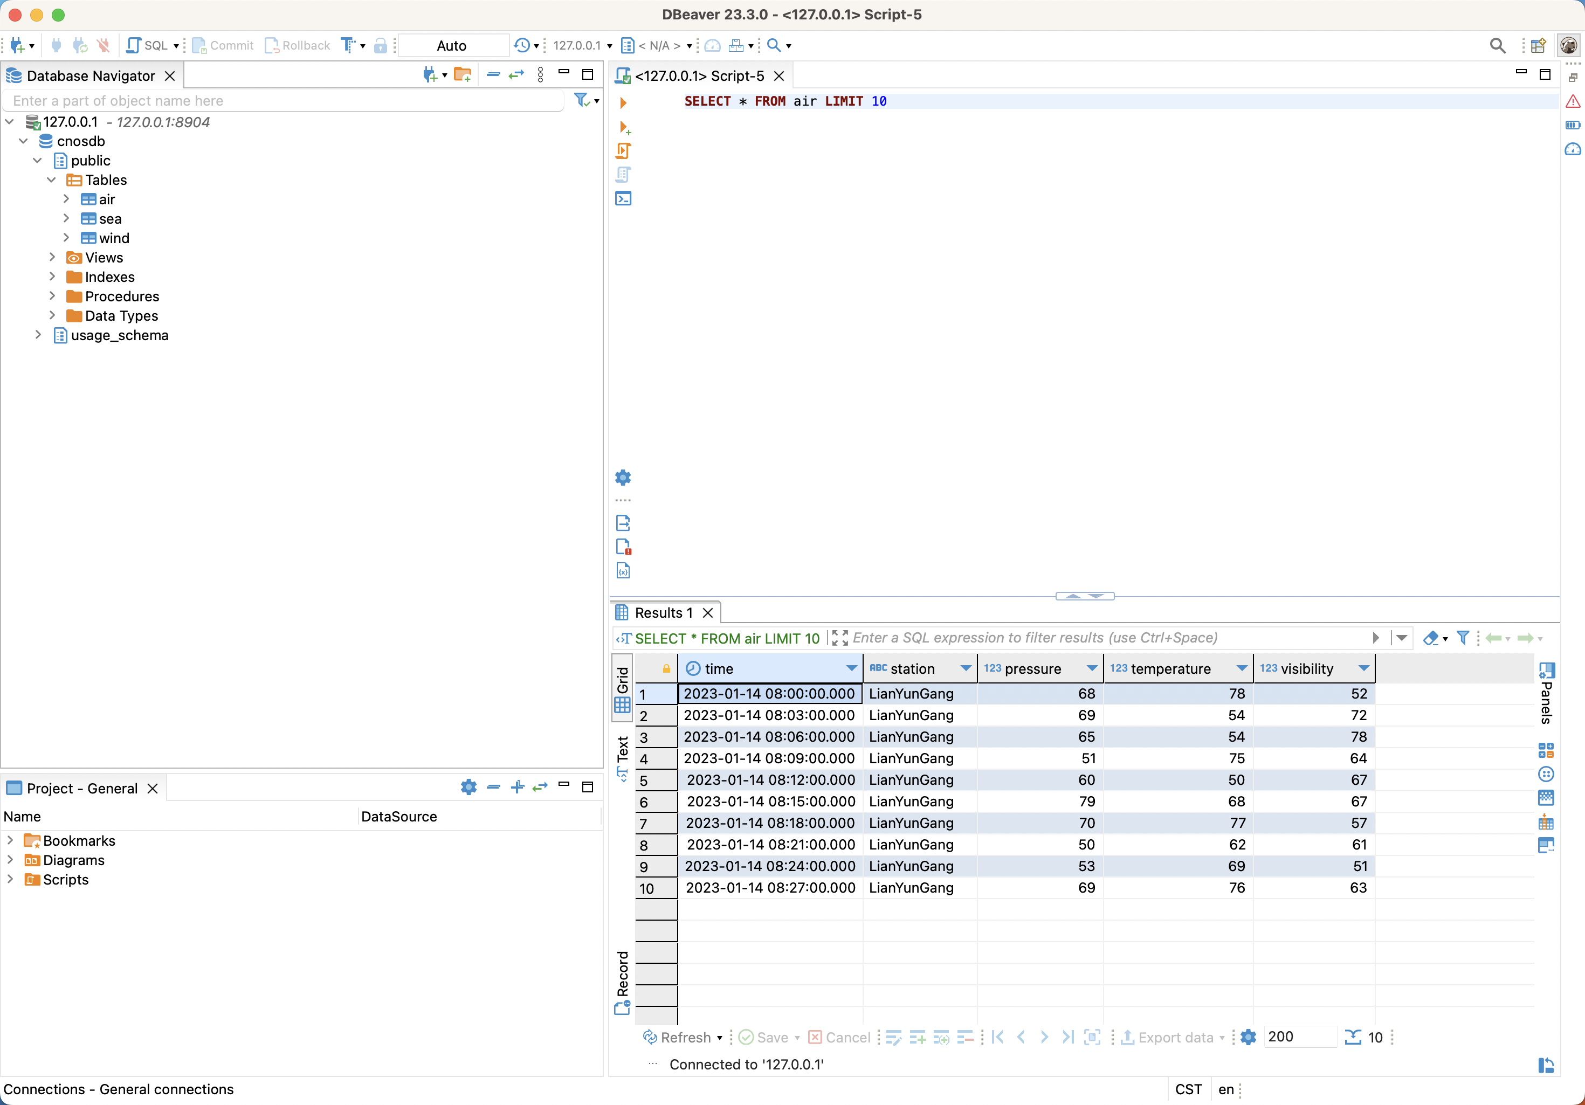Click the magnifier search icon at top right

(x=1497, y=46)
